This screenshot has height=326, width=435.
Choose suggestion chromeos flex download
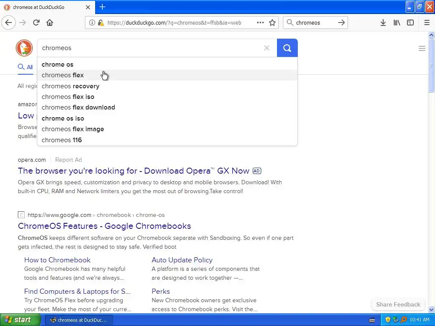pos(167,107)
